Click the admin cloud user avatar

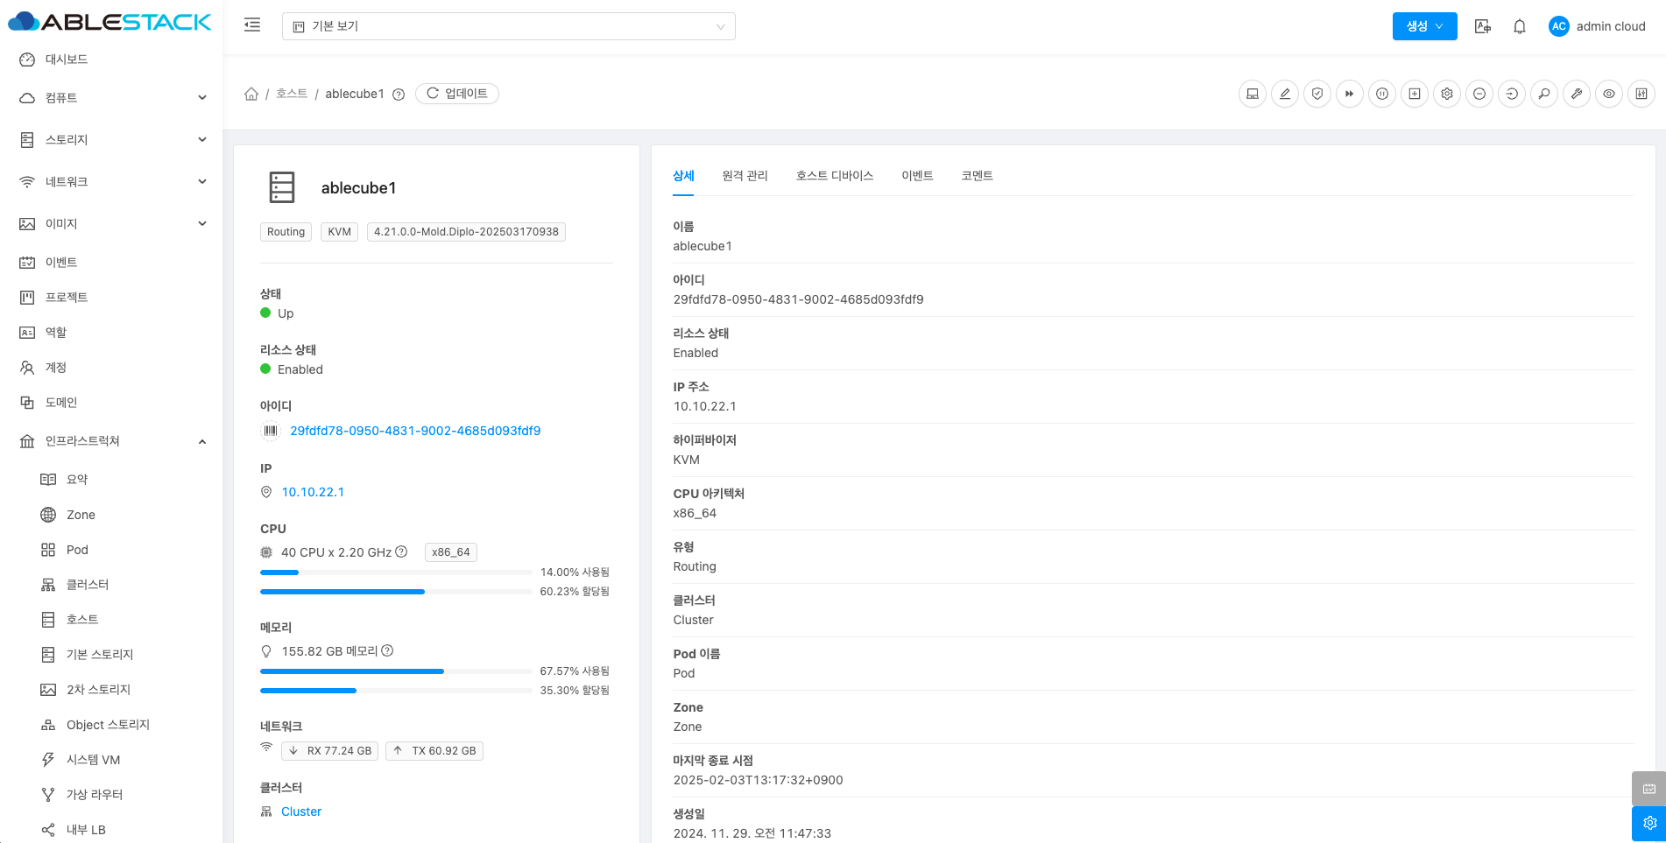1558,26
